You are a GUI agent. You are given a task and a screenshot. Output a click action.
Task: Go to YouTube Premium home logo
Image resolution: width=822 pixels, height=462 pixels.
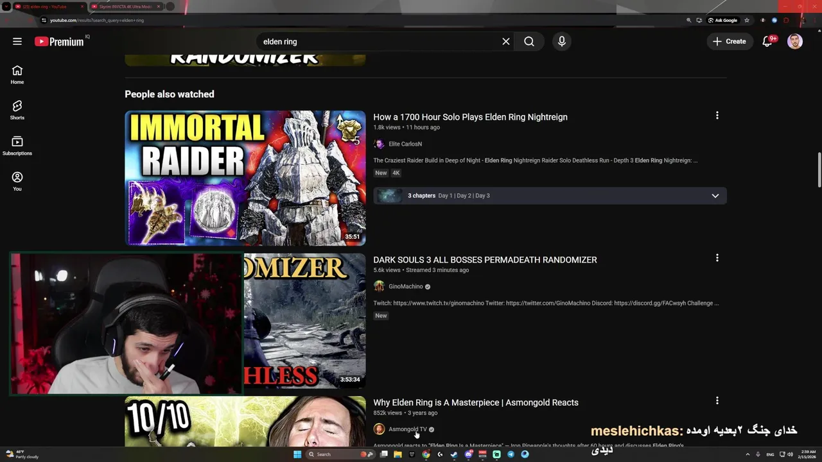point(59,42)
